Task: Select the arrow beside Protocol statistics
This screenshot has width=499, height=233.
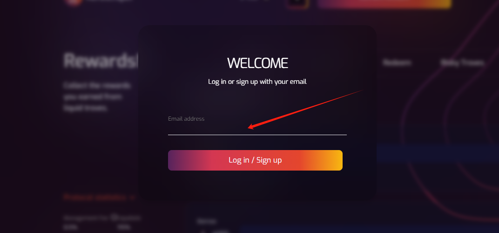Action: click(x=132, y=198)
